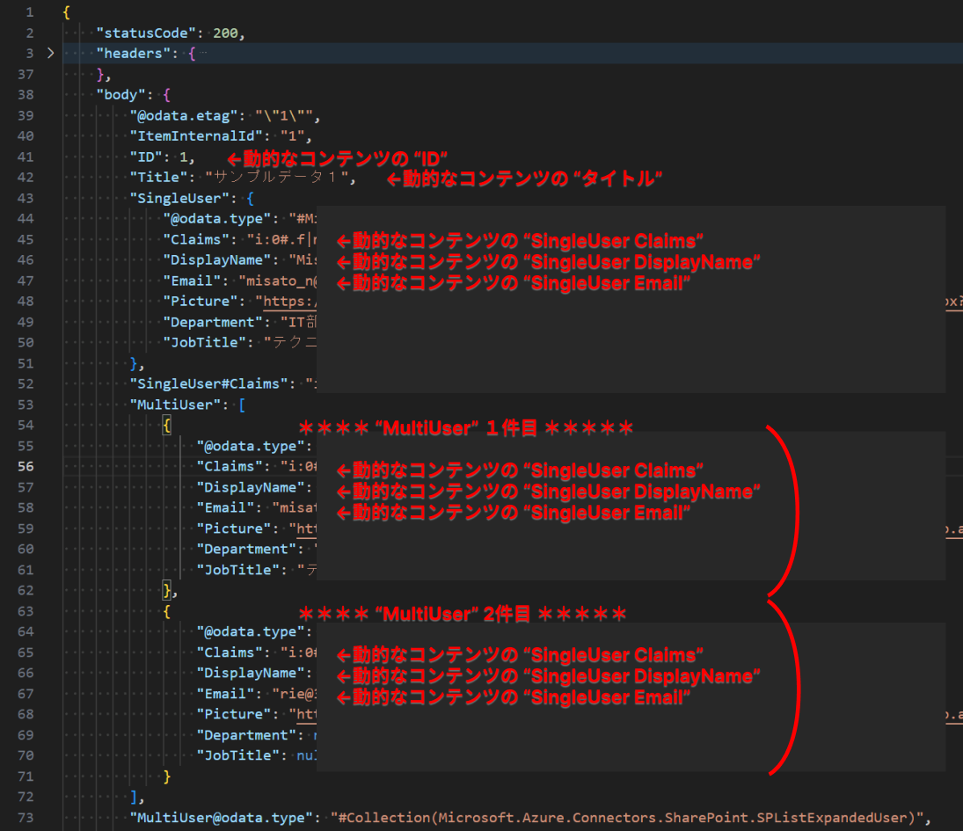Screen dimensions: 963x831
Task: Click line number 73 in the gutter
Action: pos(26,818)
